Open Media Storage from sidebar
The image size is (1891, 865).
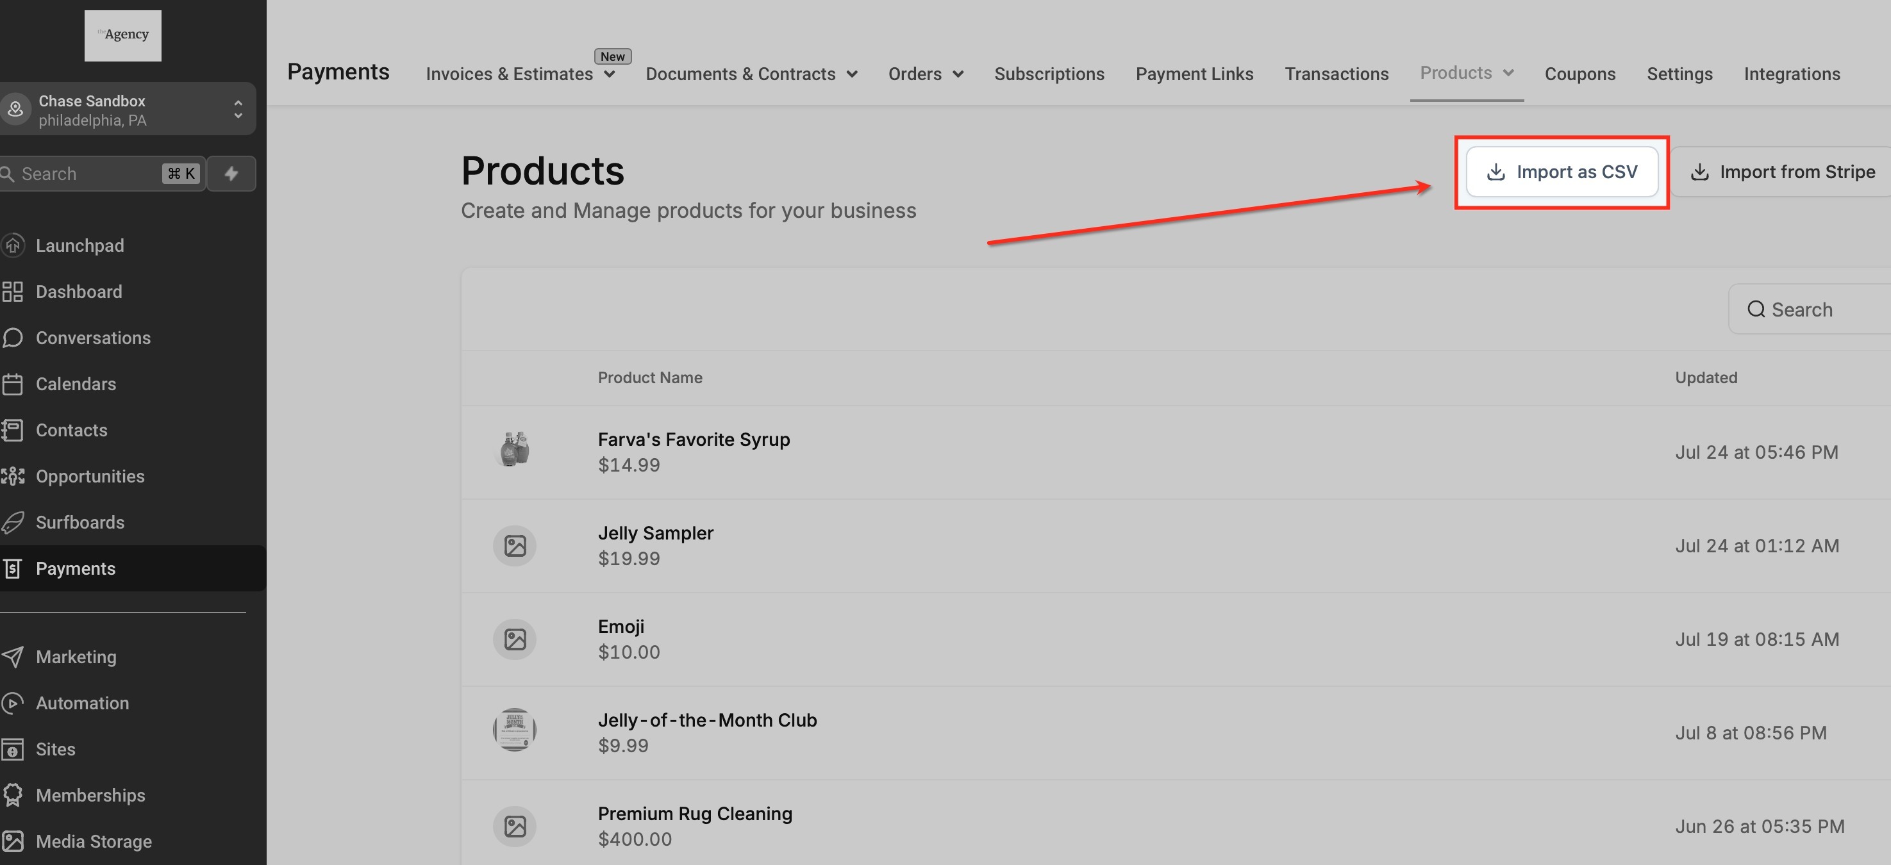click(x=93, y=841)
